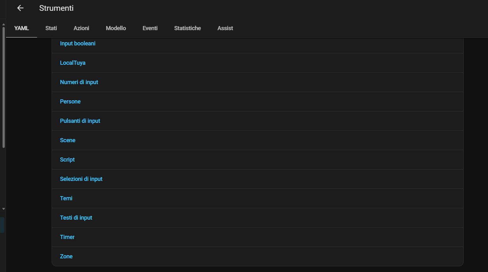Image resolution: width=488 pixels, height=272 pixels.
Task: Reload Input booleani configuration
Action: (x=78, y=43)
